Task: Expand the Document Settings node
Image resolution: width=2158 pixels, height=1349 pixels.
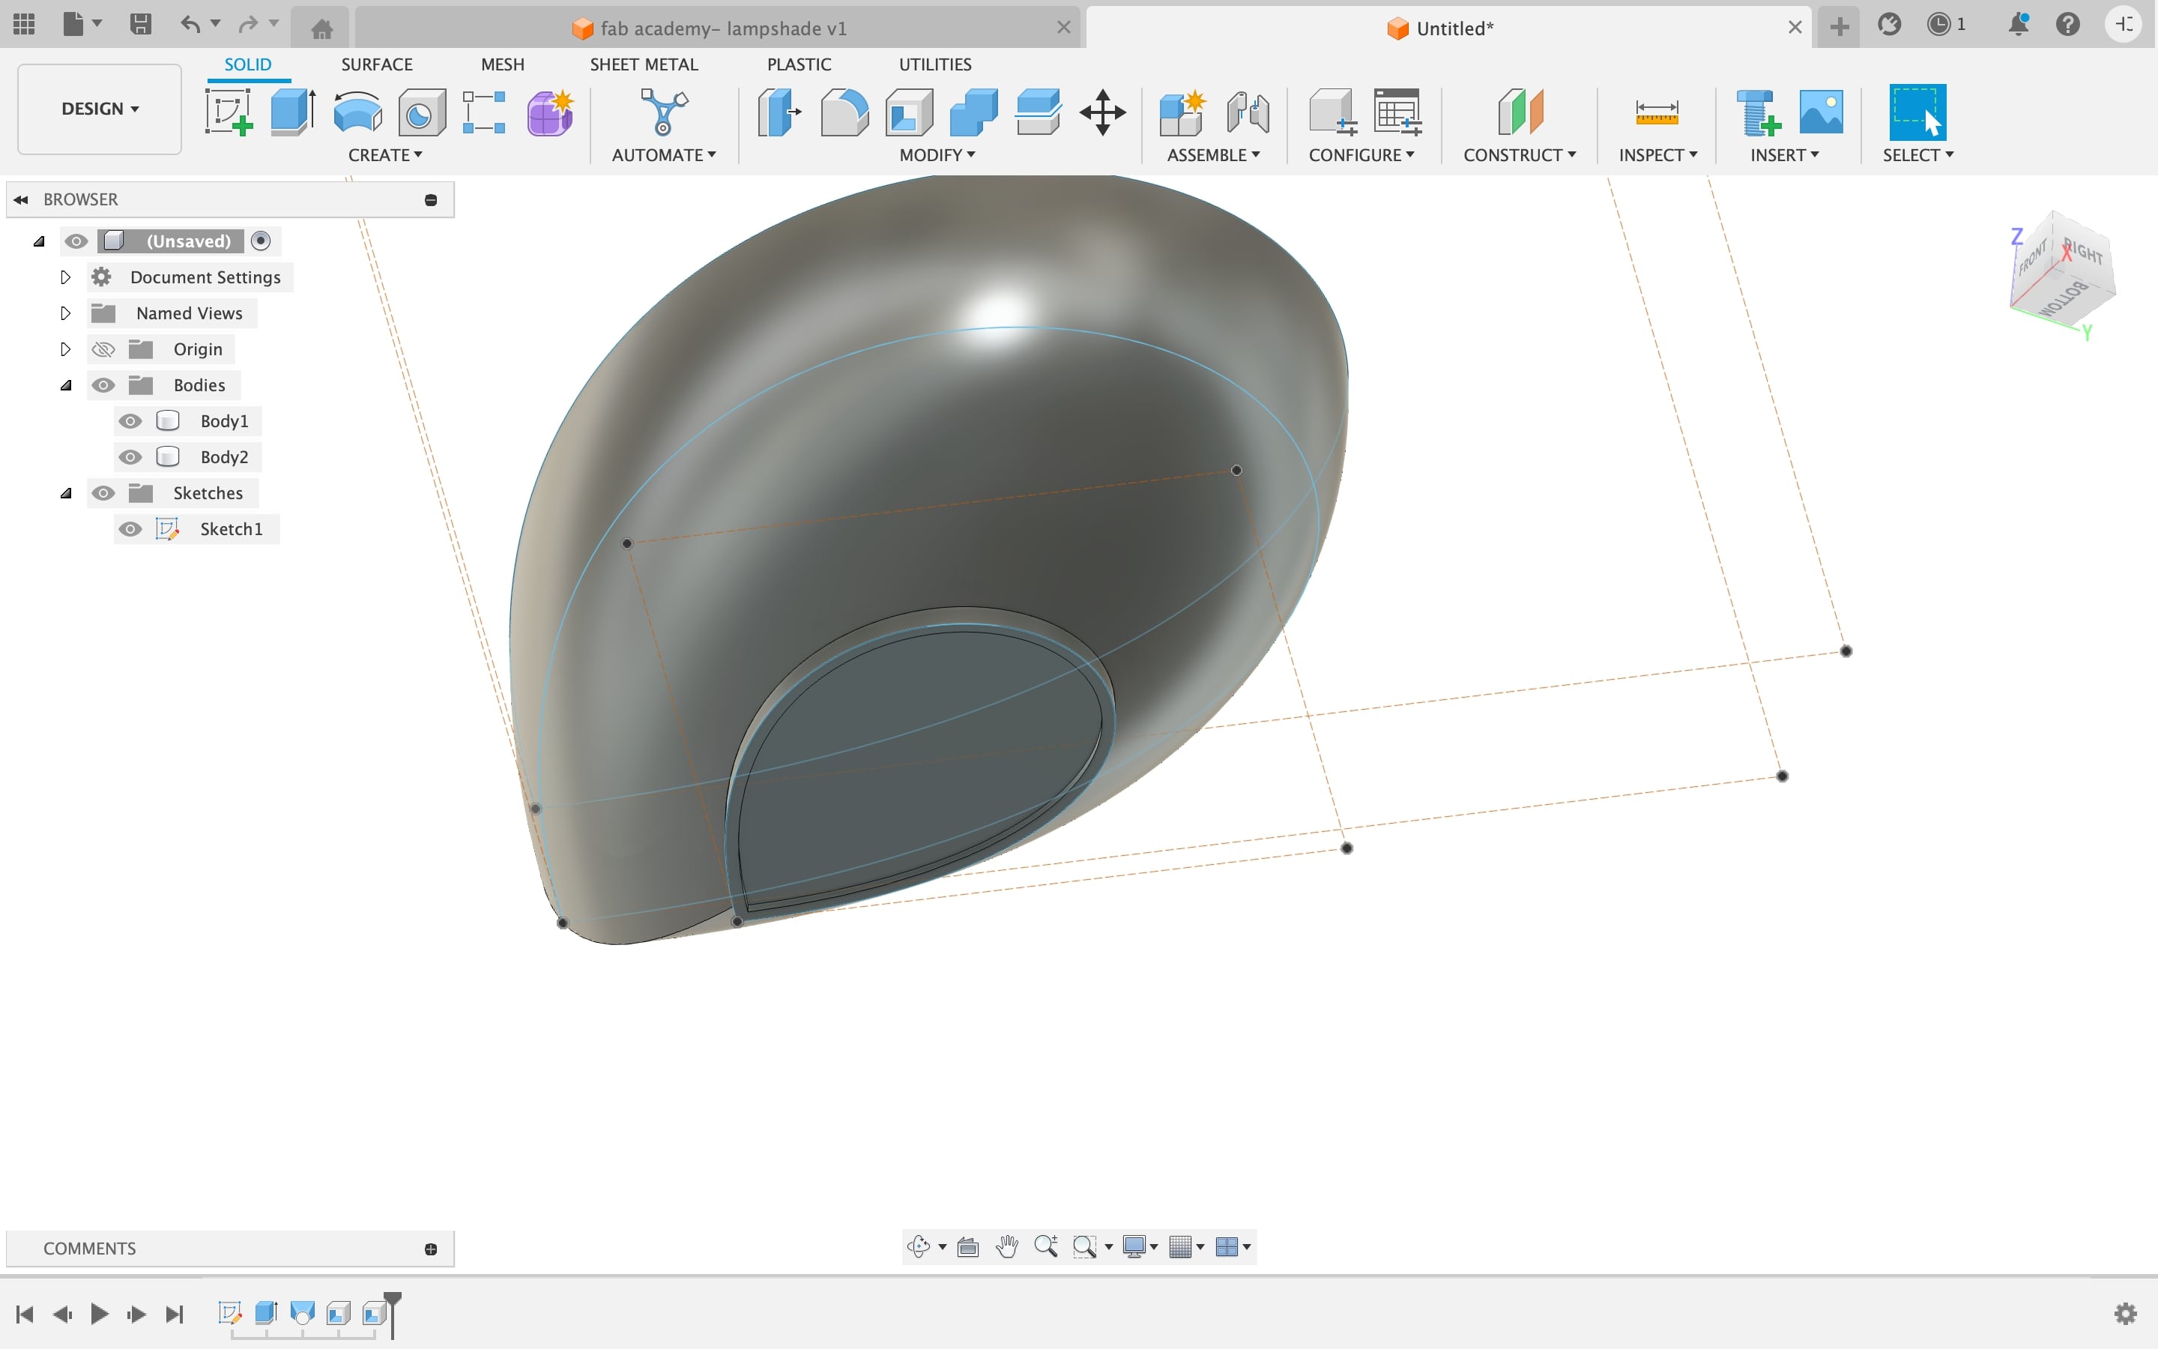Action: [65, 277]
